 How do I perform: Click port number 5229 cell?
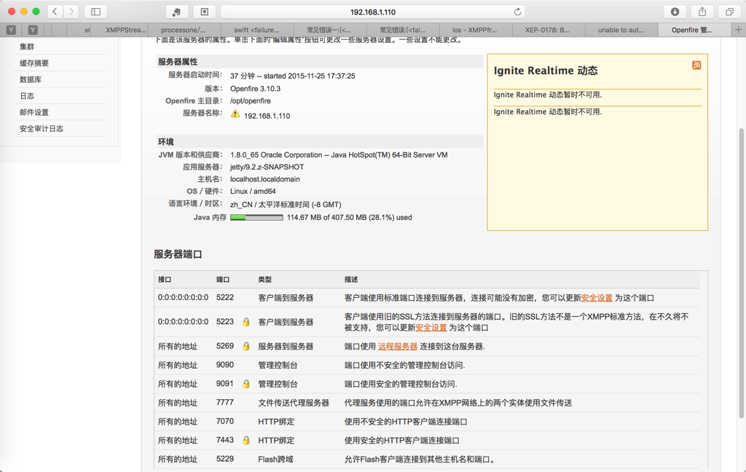point(225,459)
